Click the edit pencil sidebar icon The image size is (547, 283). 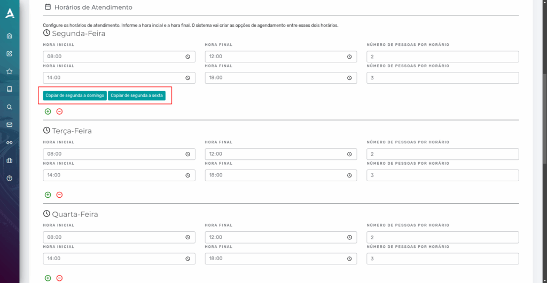[10, 54]
